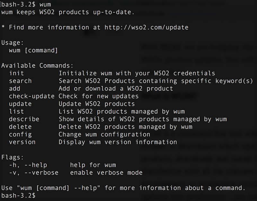Click the 'Available Commands:' heading
Screen dimensions: 257x201
[x=37, y=66]
